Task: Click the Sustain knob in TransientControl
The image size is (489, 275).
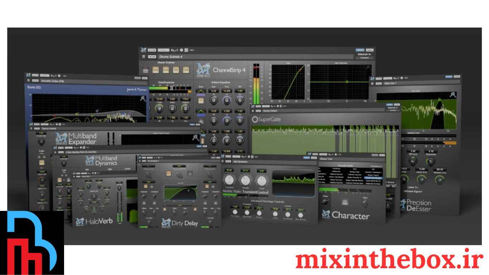Action: coord(245,180)
